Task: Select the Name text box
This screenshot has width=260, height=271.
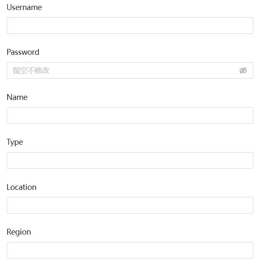Action: (130, 115)
